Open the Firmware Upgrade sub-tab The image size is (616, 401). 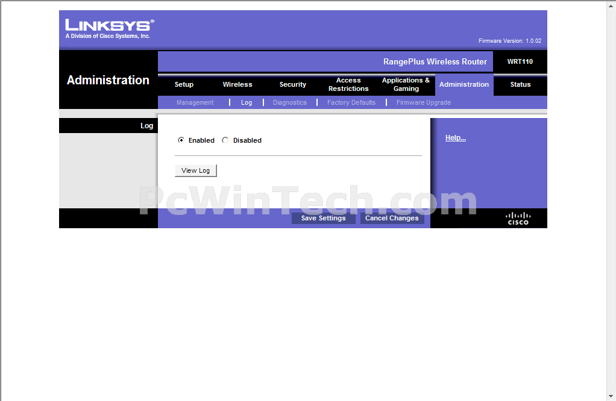tap(424, 102)
